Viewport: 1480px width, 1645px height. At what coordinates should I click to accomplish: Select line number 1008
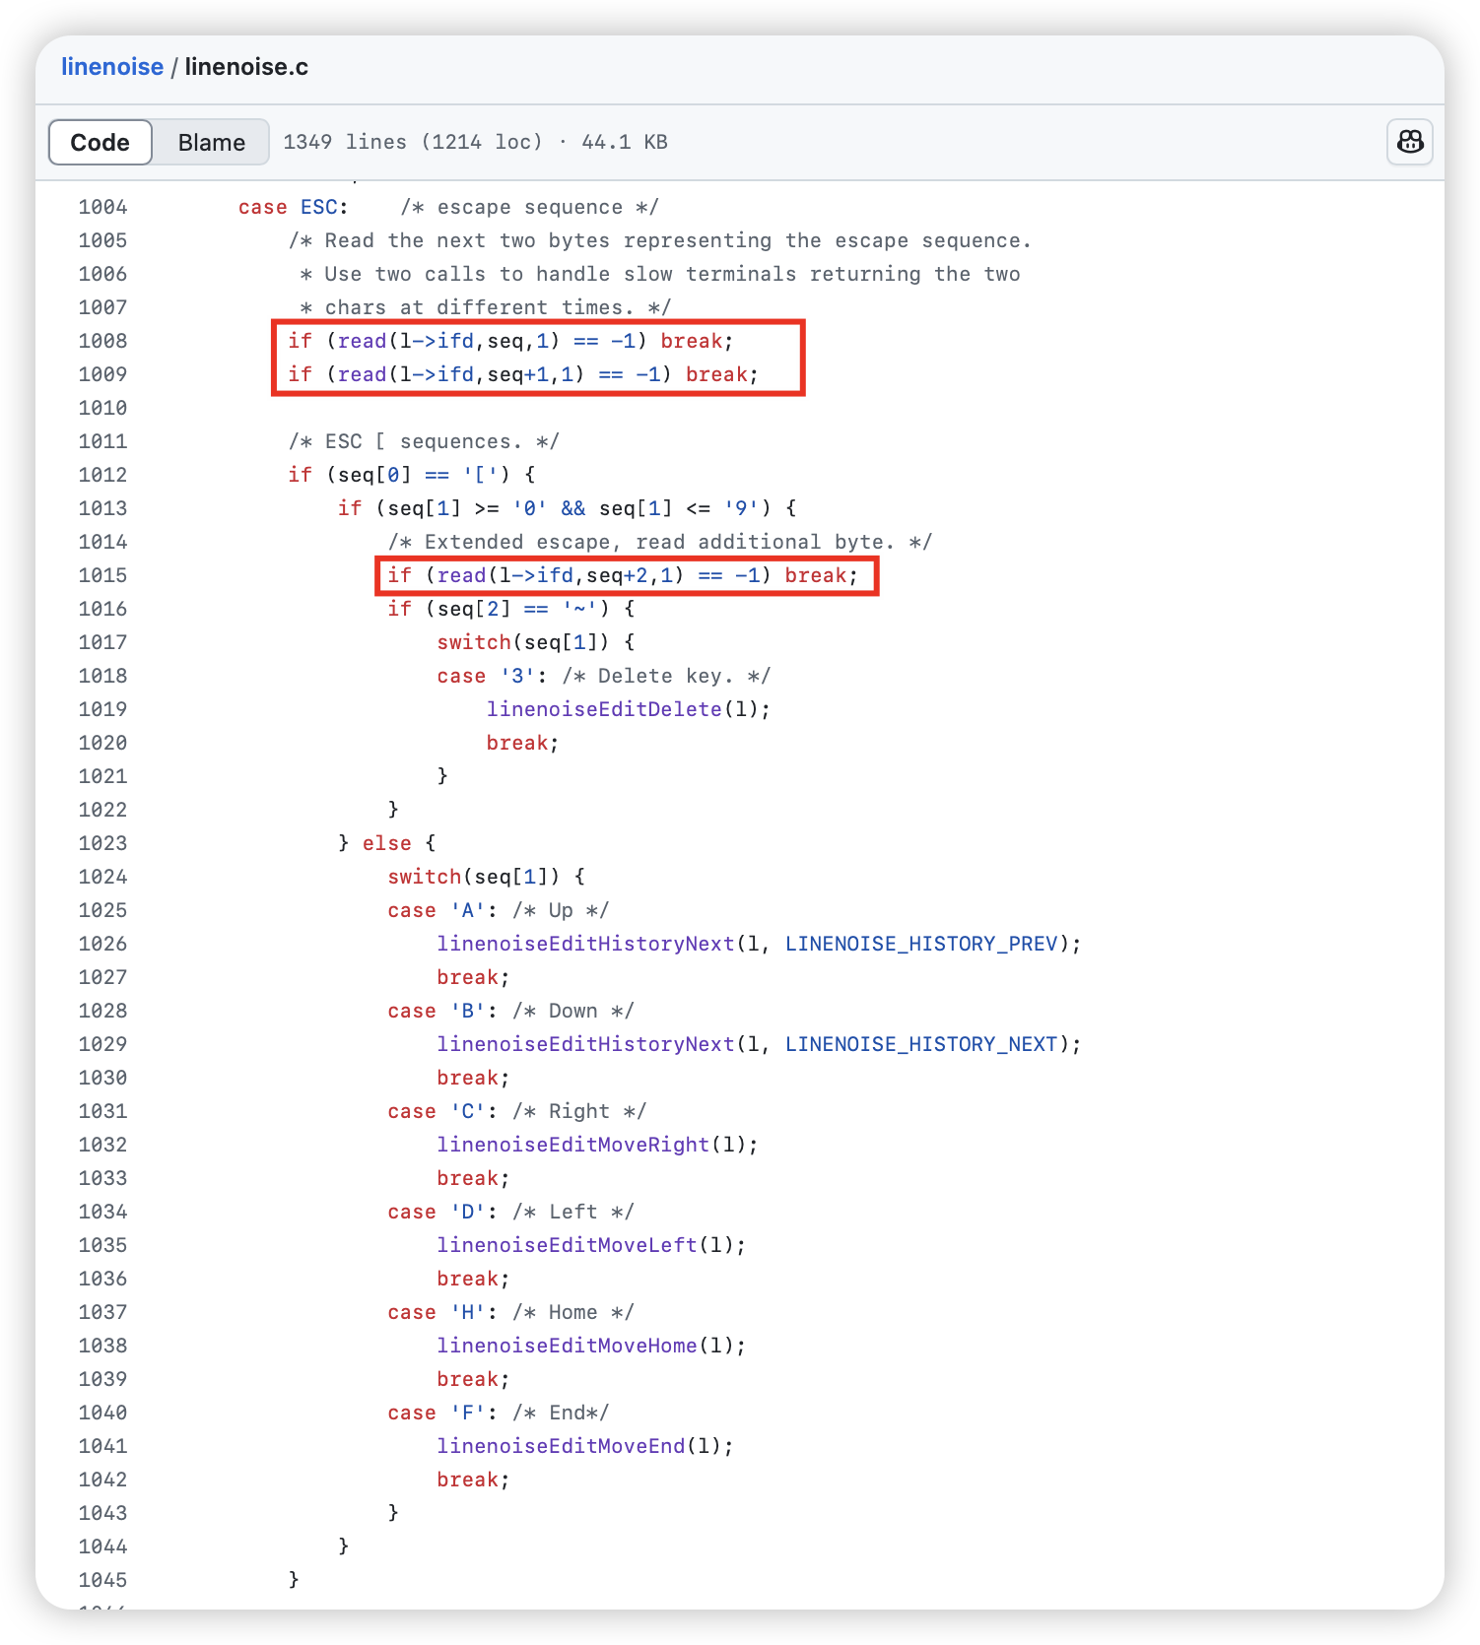pos(103,341)
